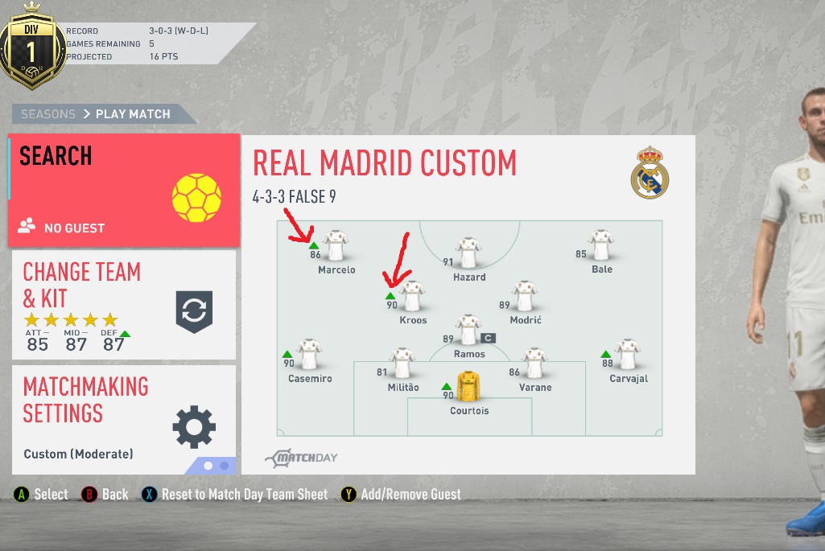This screenshot has width=825, height=551.
Task: Go to the Seasons breadcrumb
Action: [48, 114]
